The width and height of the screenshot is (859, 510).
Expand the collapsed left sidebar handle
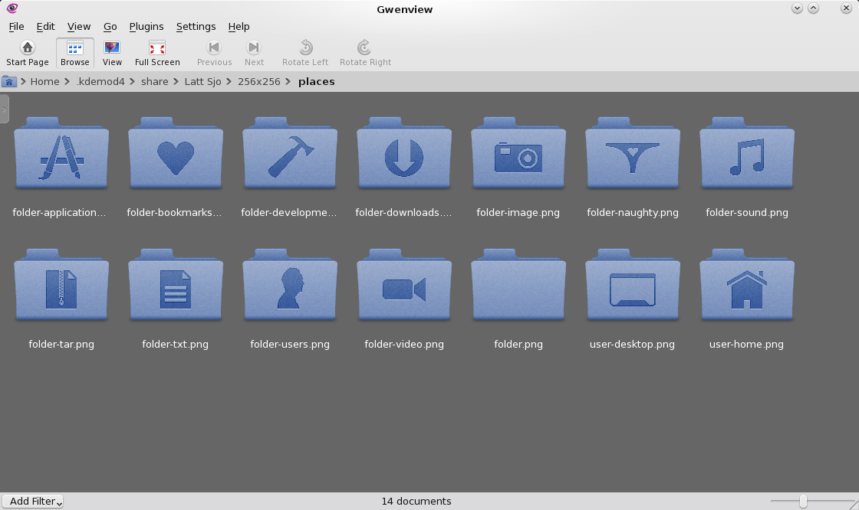pos(5,110)
